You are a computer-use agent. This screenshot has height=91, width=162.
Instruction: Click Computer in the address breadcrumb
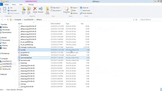pyautogui.click(x=18, y=20)
